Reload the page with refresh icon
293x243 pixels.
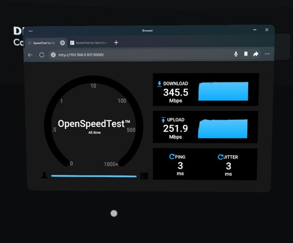point(42,55)
